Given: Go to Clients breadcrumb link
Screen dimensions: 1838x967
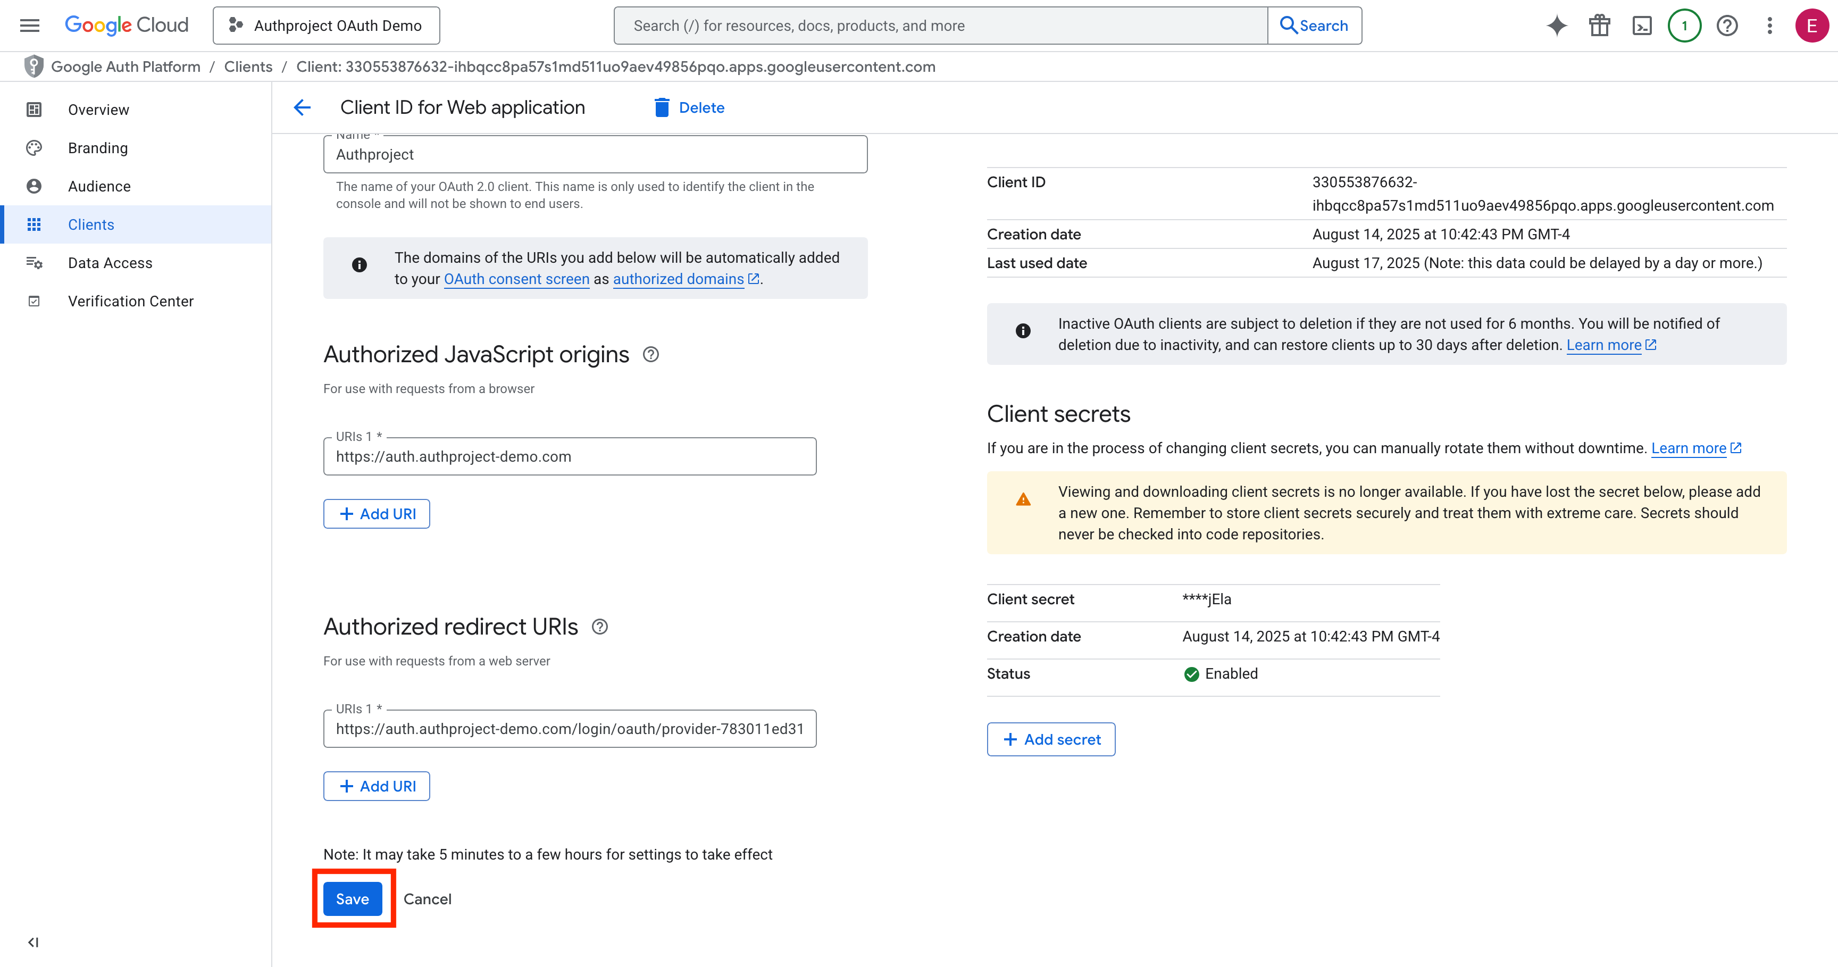Looking at the screenshot, I should tap(248, 66).
